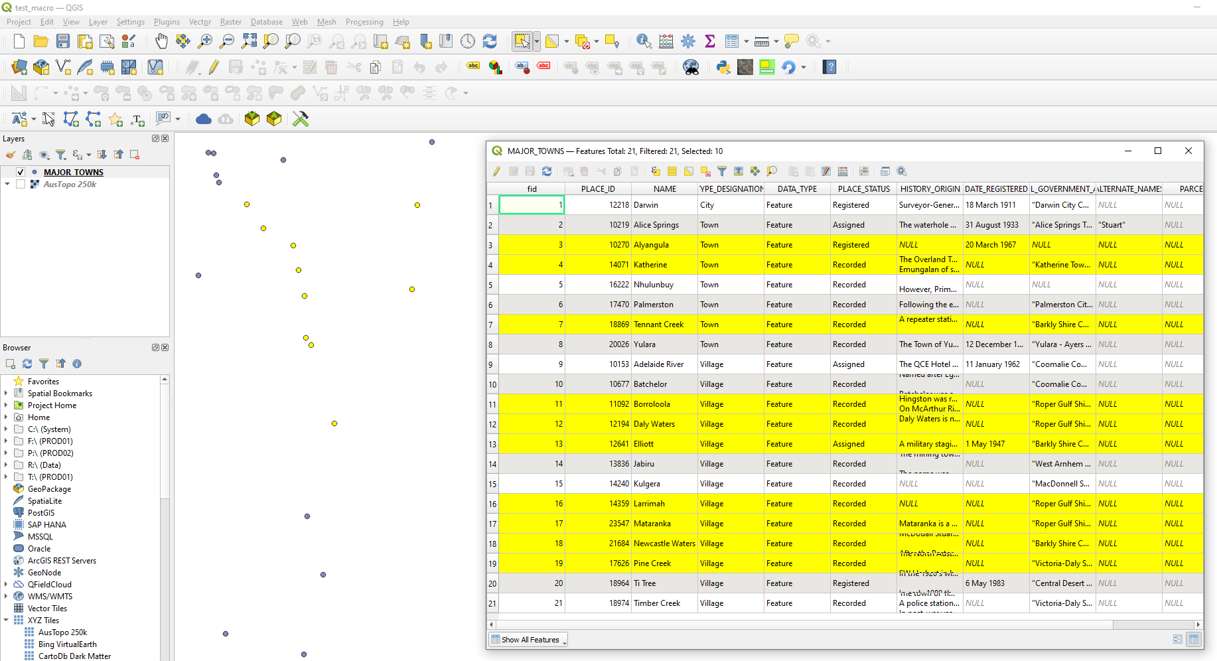The height and width of the screenshot is (661, 1217).
Task: Collapse the XYZ Tiles node in Browser
Action: coord(6,621)
